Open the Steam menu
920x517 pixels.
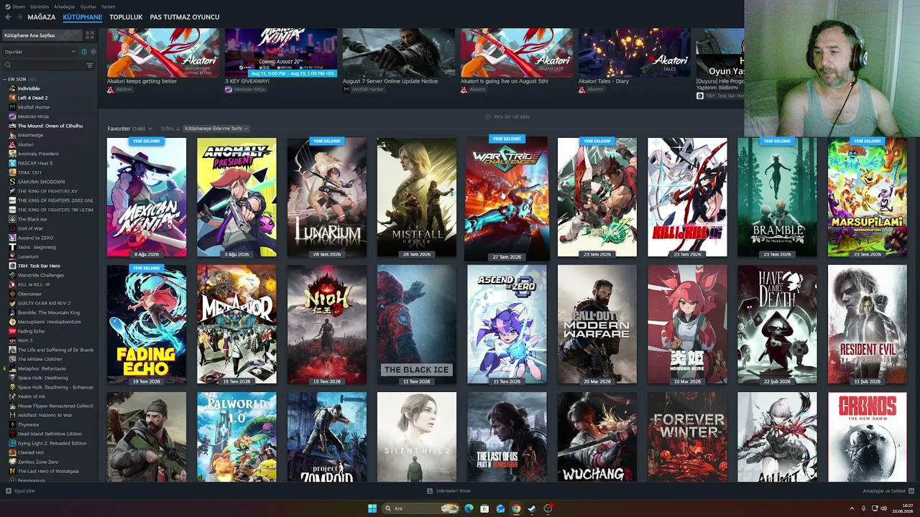(x=16, y=6)
